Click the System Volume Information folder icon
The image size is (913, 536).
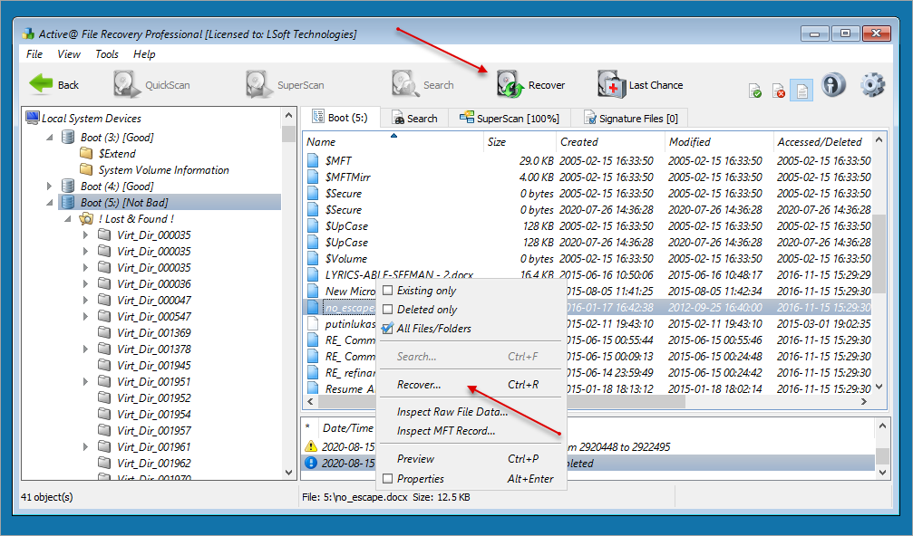pos(86,169)
